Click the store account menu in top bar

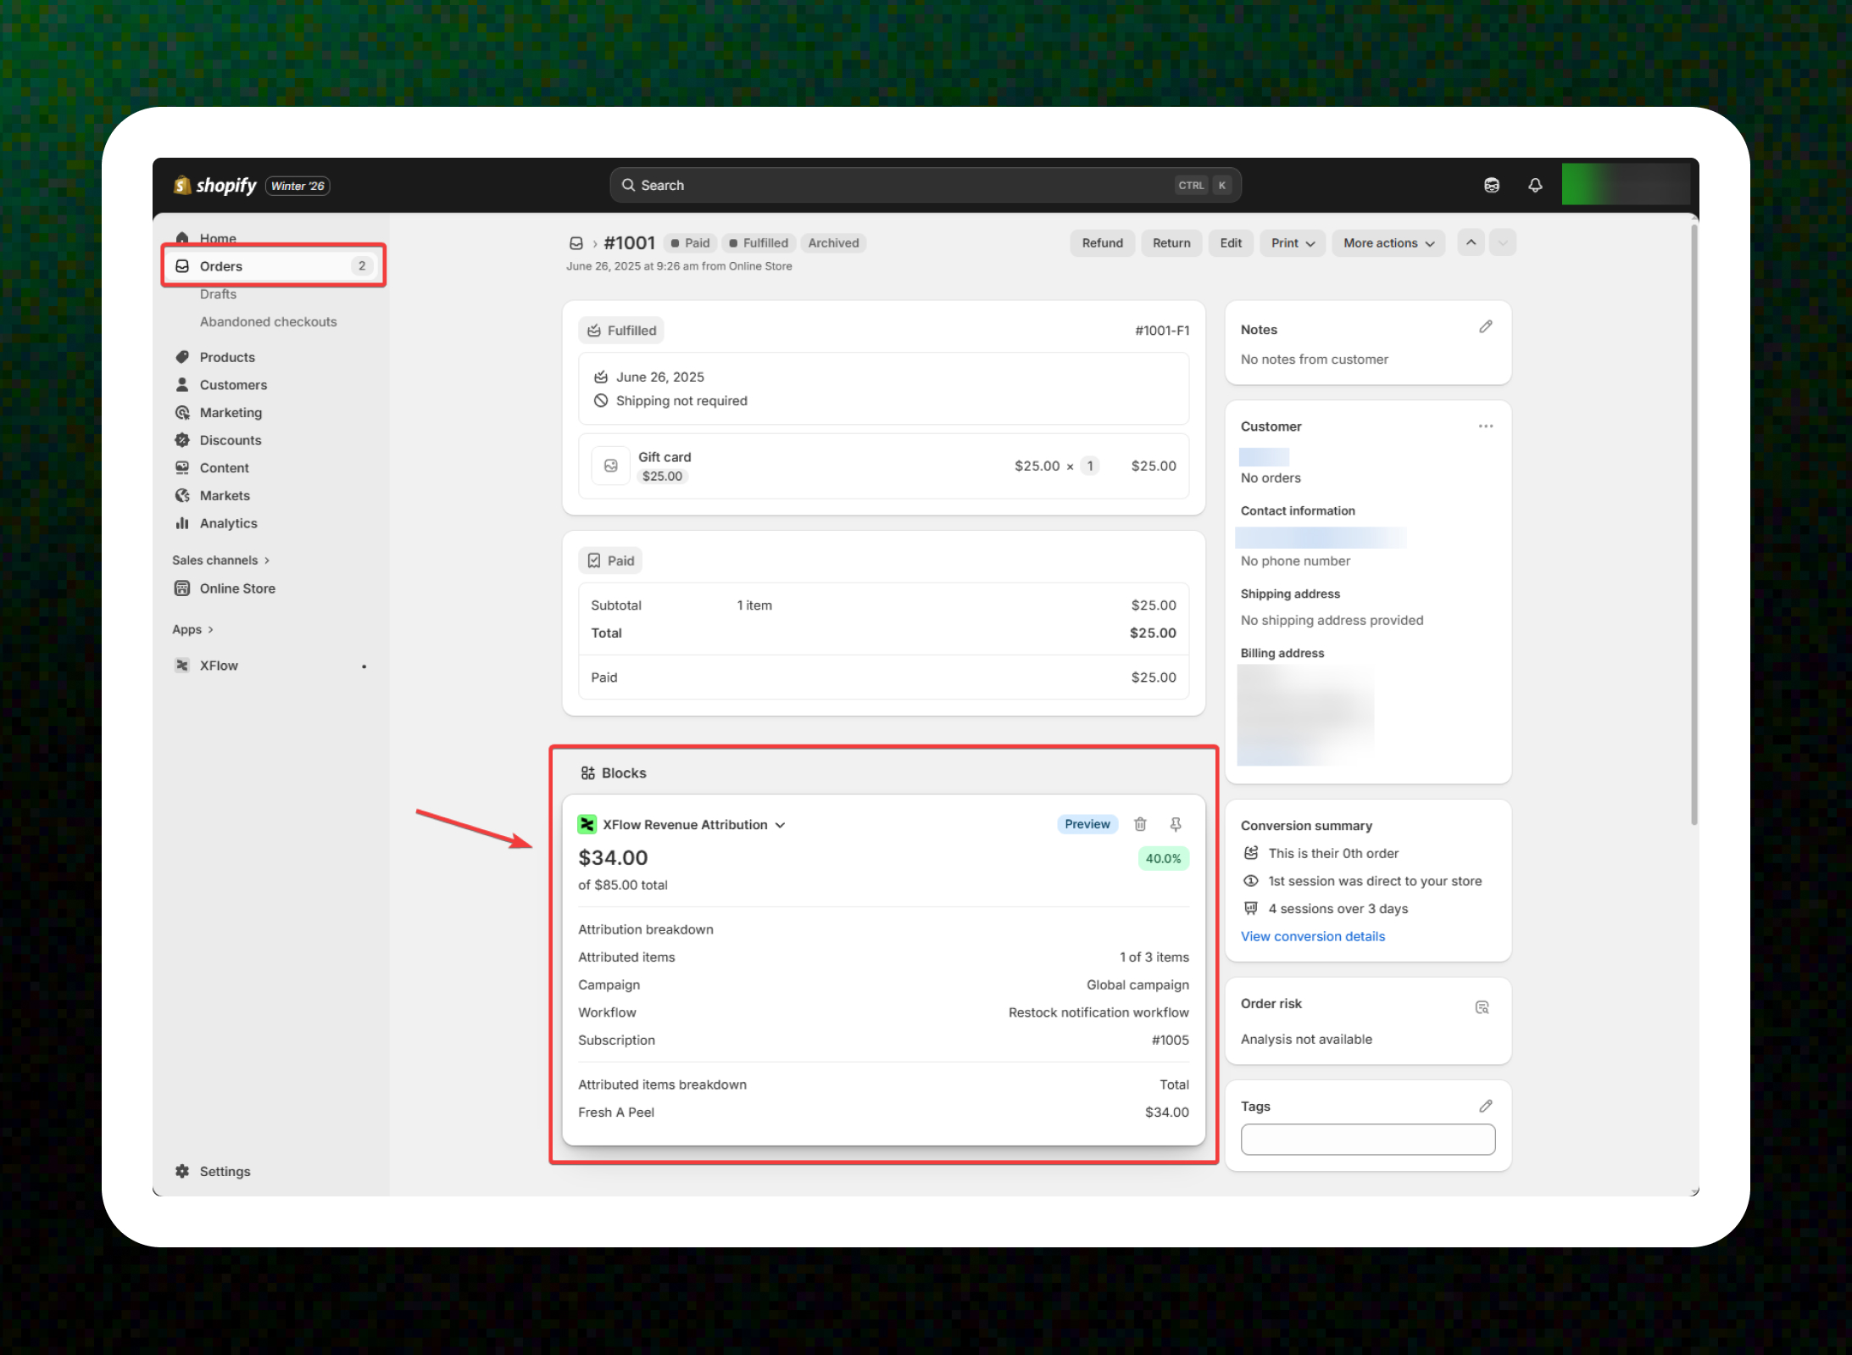[1625, 185]
